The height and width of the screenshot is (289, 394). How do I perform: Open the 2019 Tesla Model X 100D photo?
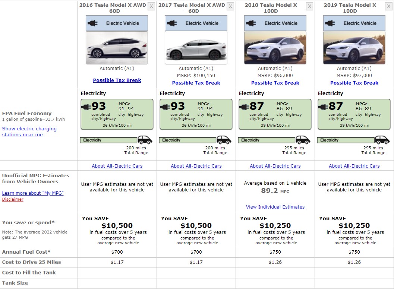tap(354, 48)
